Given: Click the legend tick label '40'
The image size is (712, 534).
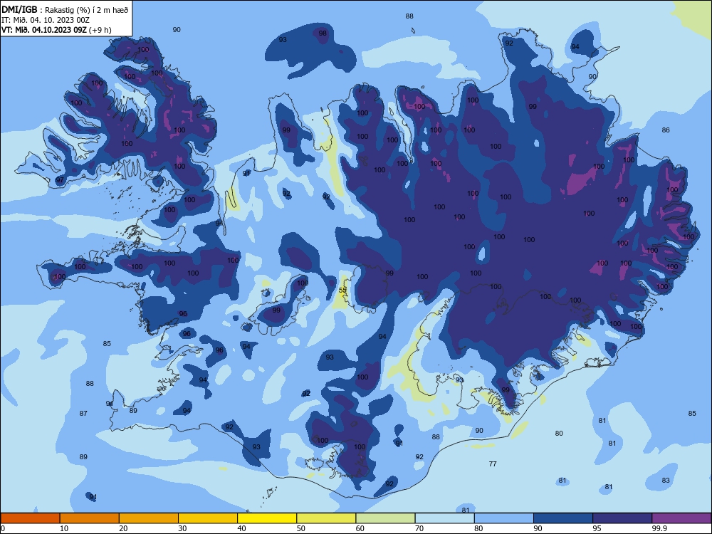Looking at the screenshot, I should 242,528.
